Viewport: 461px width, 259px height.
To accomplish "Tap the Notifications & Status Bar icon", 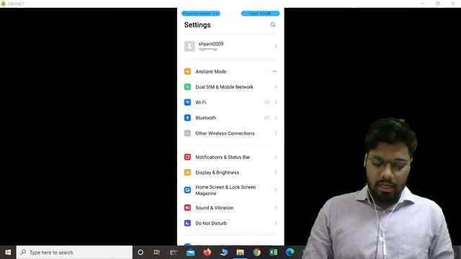I will point(187,157).
